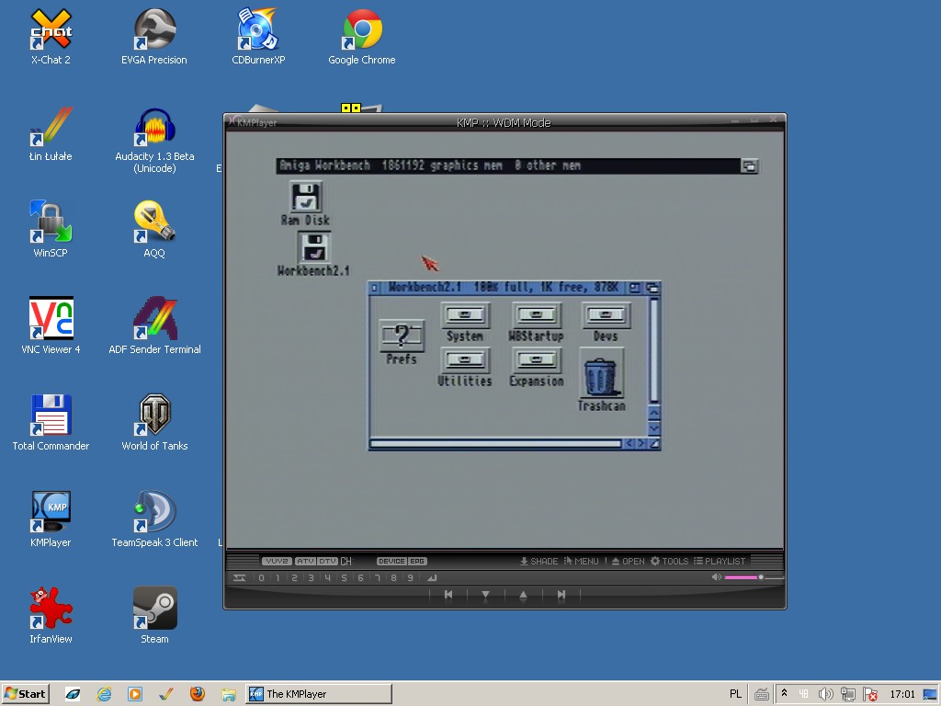Click channel digit 9 in KMPlayer
This screenshot has height=706, width=941.
(411, 578)
